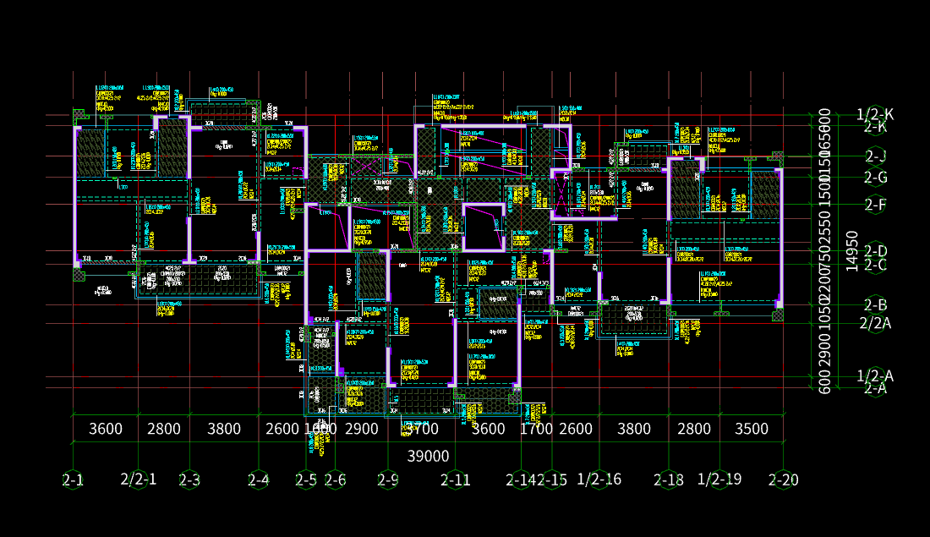Select the 3500 dimension text

tap(752, 429)
